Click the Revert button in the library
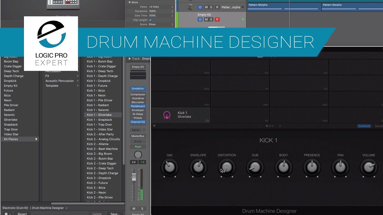The height and width of the screenshot is (215, 383). point(22,214)
